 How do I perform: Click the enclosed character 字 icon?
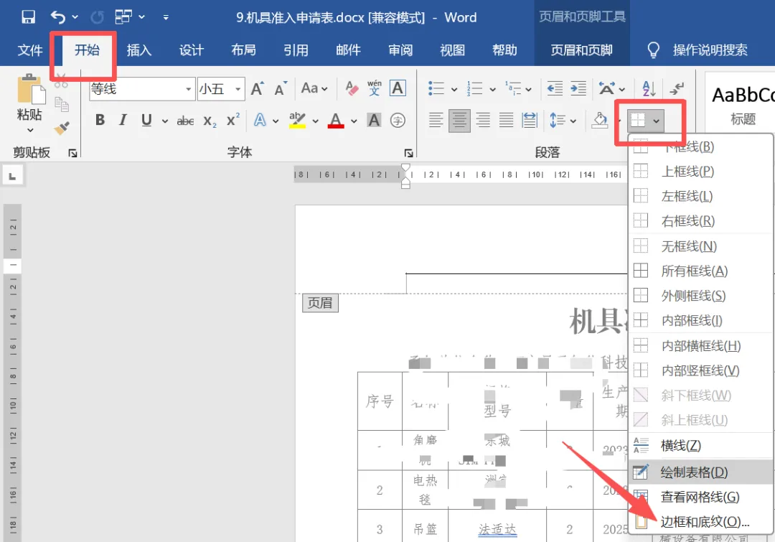click(398, 120)
